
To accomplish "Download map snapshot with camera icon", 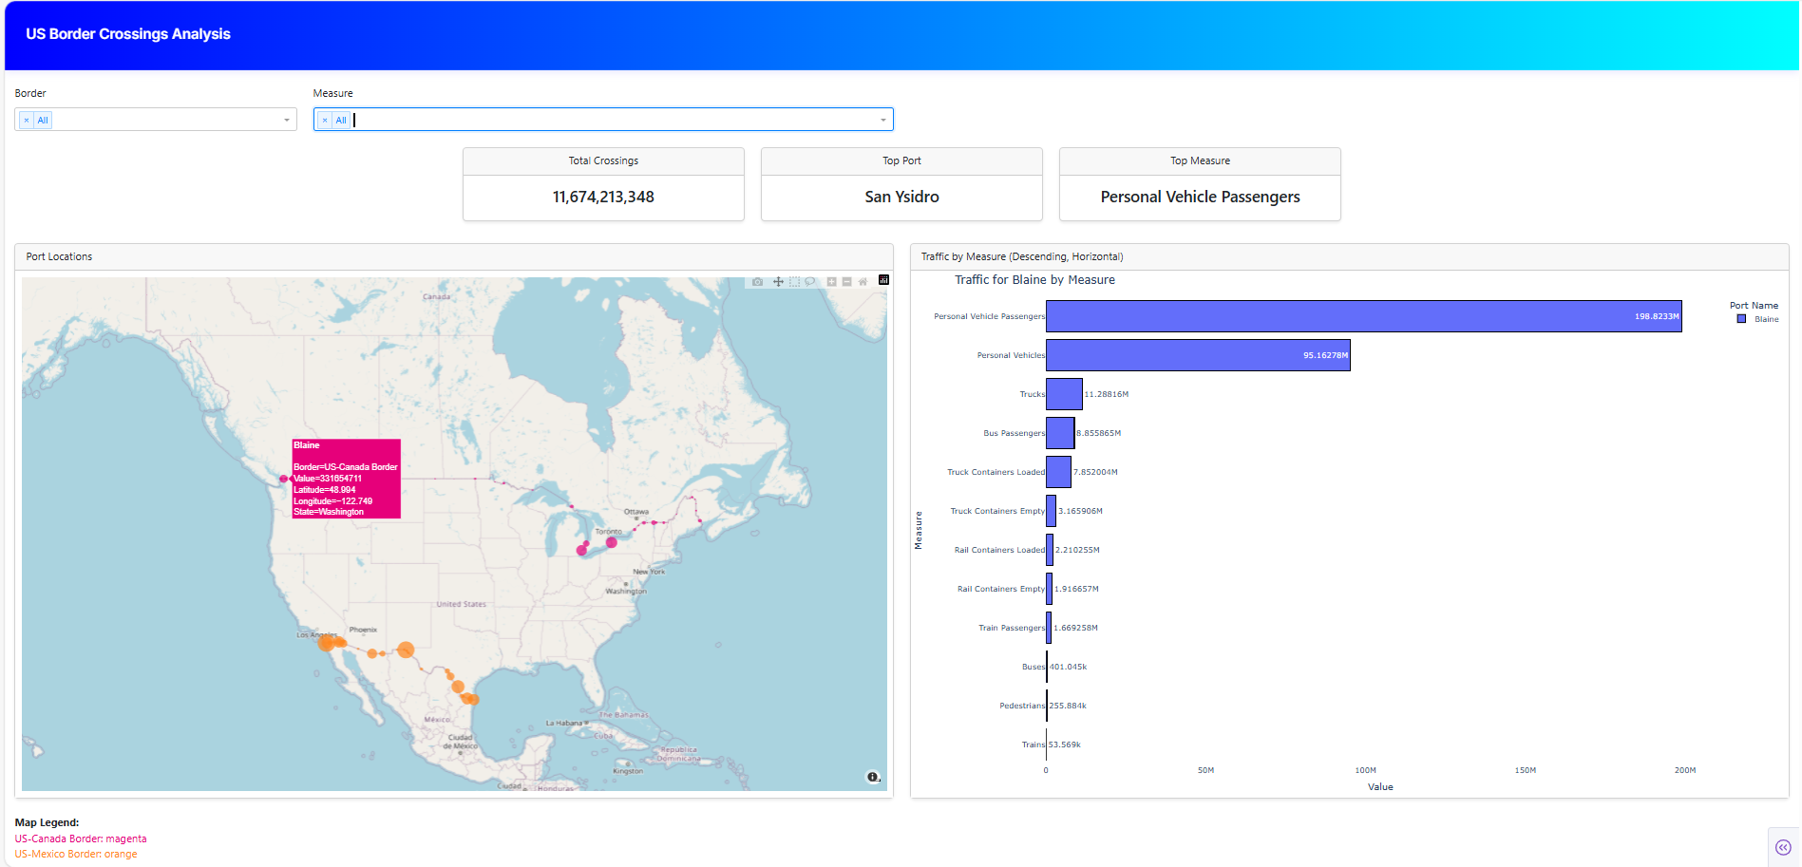I will pos(757,282).
